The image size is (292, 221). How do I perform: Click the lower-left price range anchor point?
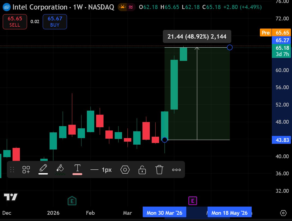[x=165, y=140]
